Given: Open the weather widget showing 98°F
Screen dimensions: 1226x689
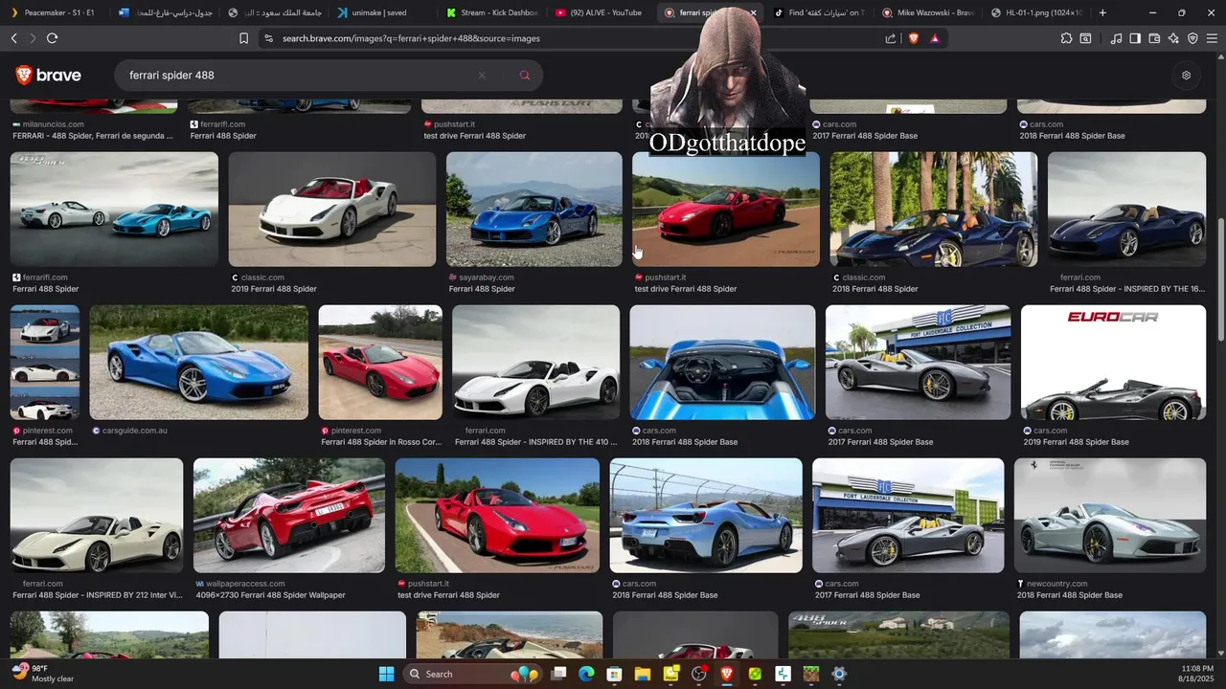Looking at the screenshot, I should [44, 674].
